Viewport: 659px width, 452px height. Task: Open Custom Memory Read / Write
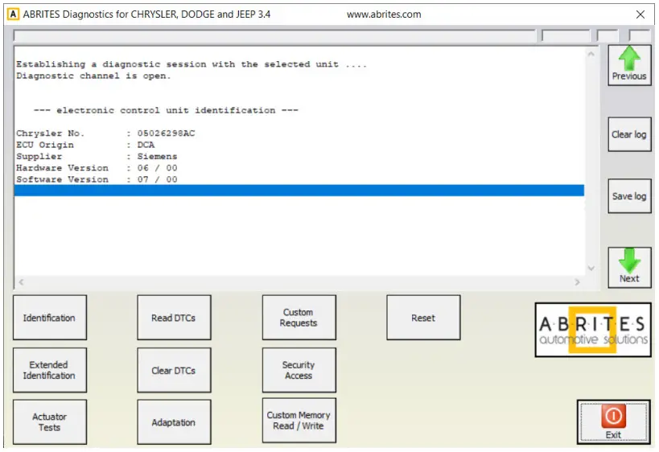[x=299, y=421]
